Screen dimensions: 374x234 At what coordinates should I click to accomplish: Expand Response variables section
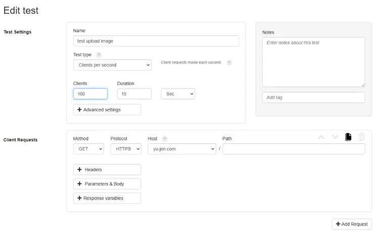107,198
